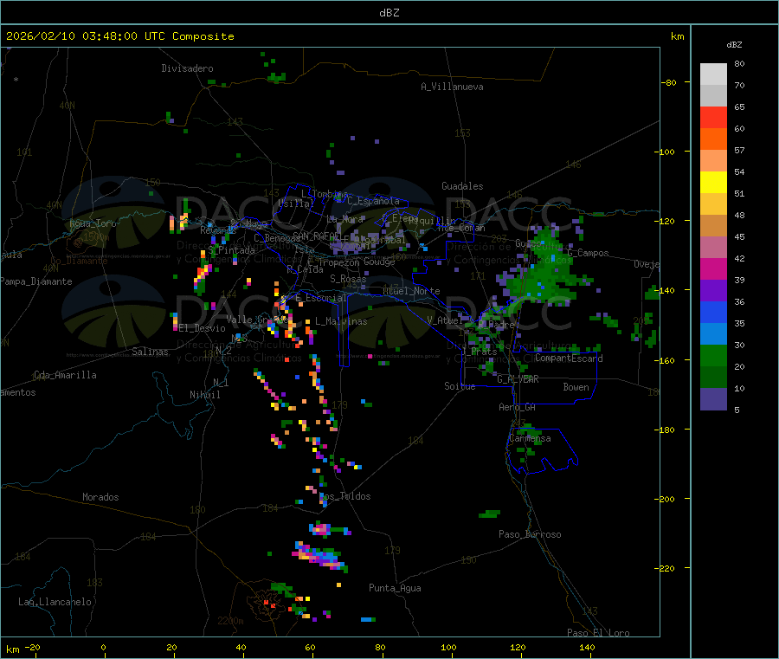Click the Guadales map label
Viewport: 779px width, 659px height.
point(462,186)
